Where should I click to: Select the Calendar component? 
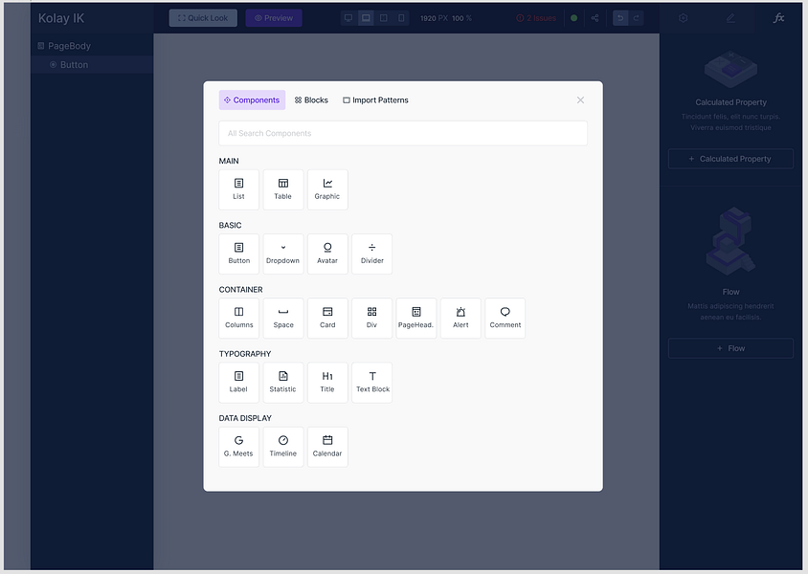click(327, 446)
